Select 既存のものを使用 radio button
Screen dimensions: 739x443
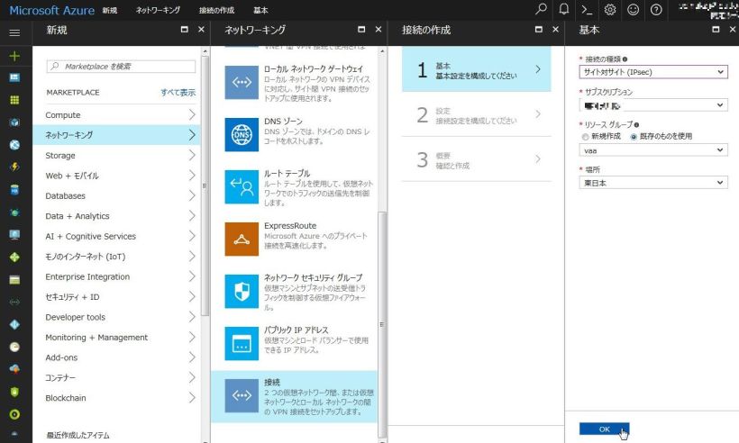pos(634,136)
